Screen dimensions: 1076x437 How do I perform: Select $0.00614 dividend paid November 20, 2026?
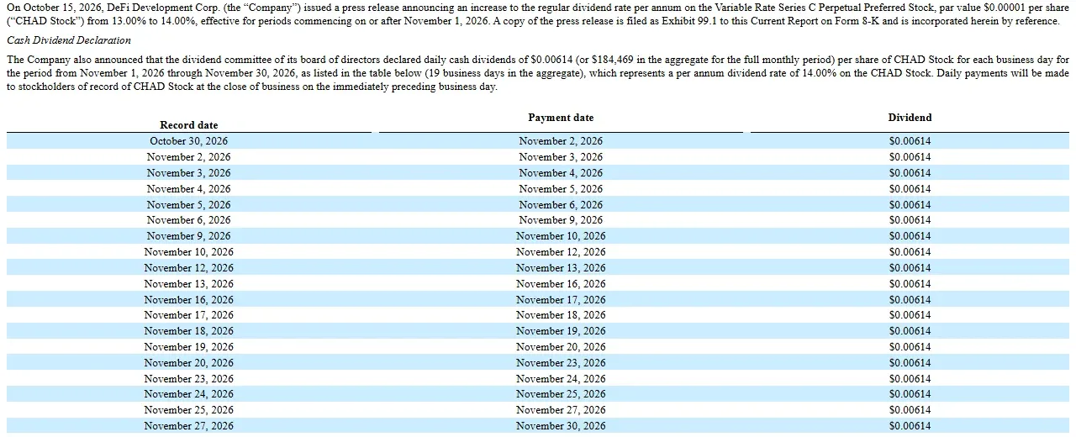(910, 347)
